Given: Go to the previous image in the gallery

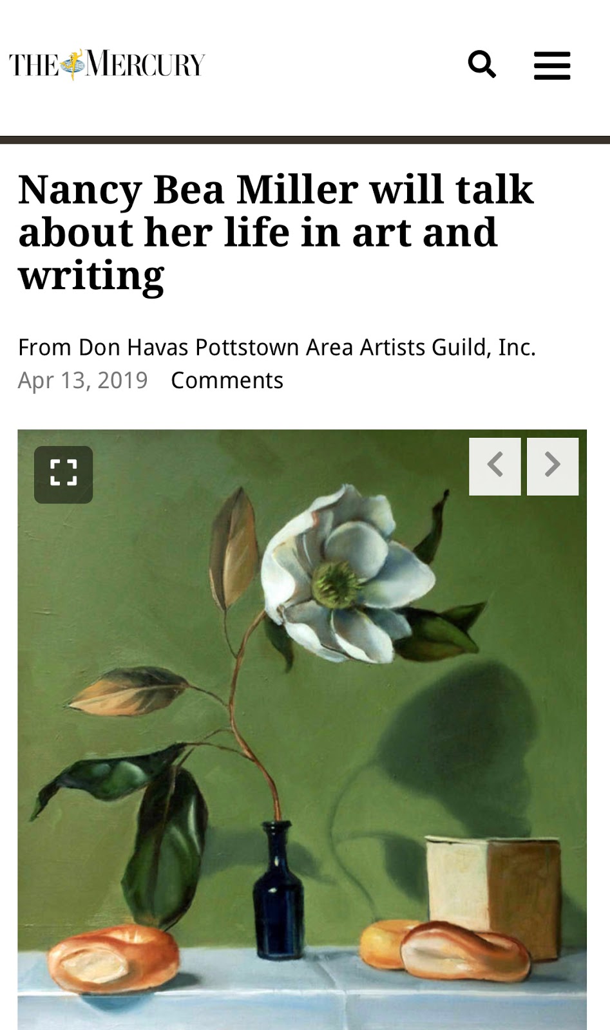Looking at the screenshot, I should [496, 465].
